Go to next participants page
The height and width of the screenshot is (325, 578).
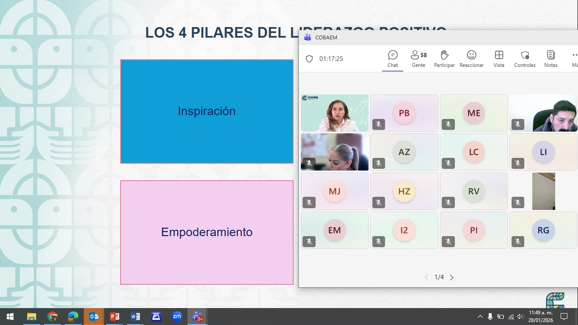(x=451, y=278)
